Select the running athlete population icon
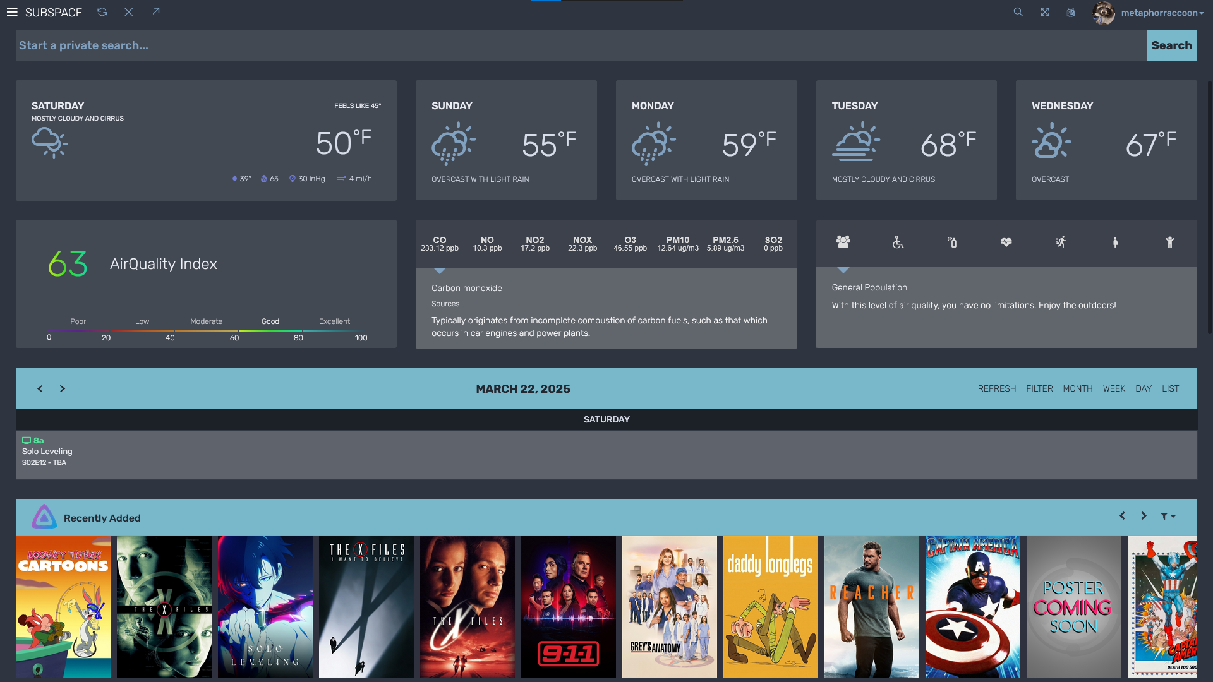The image size is (1213, 682). coord(1061,242)
